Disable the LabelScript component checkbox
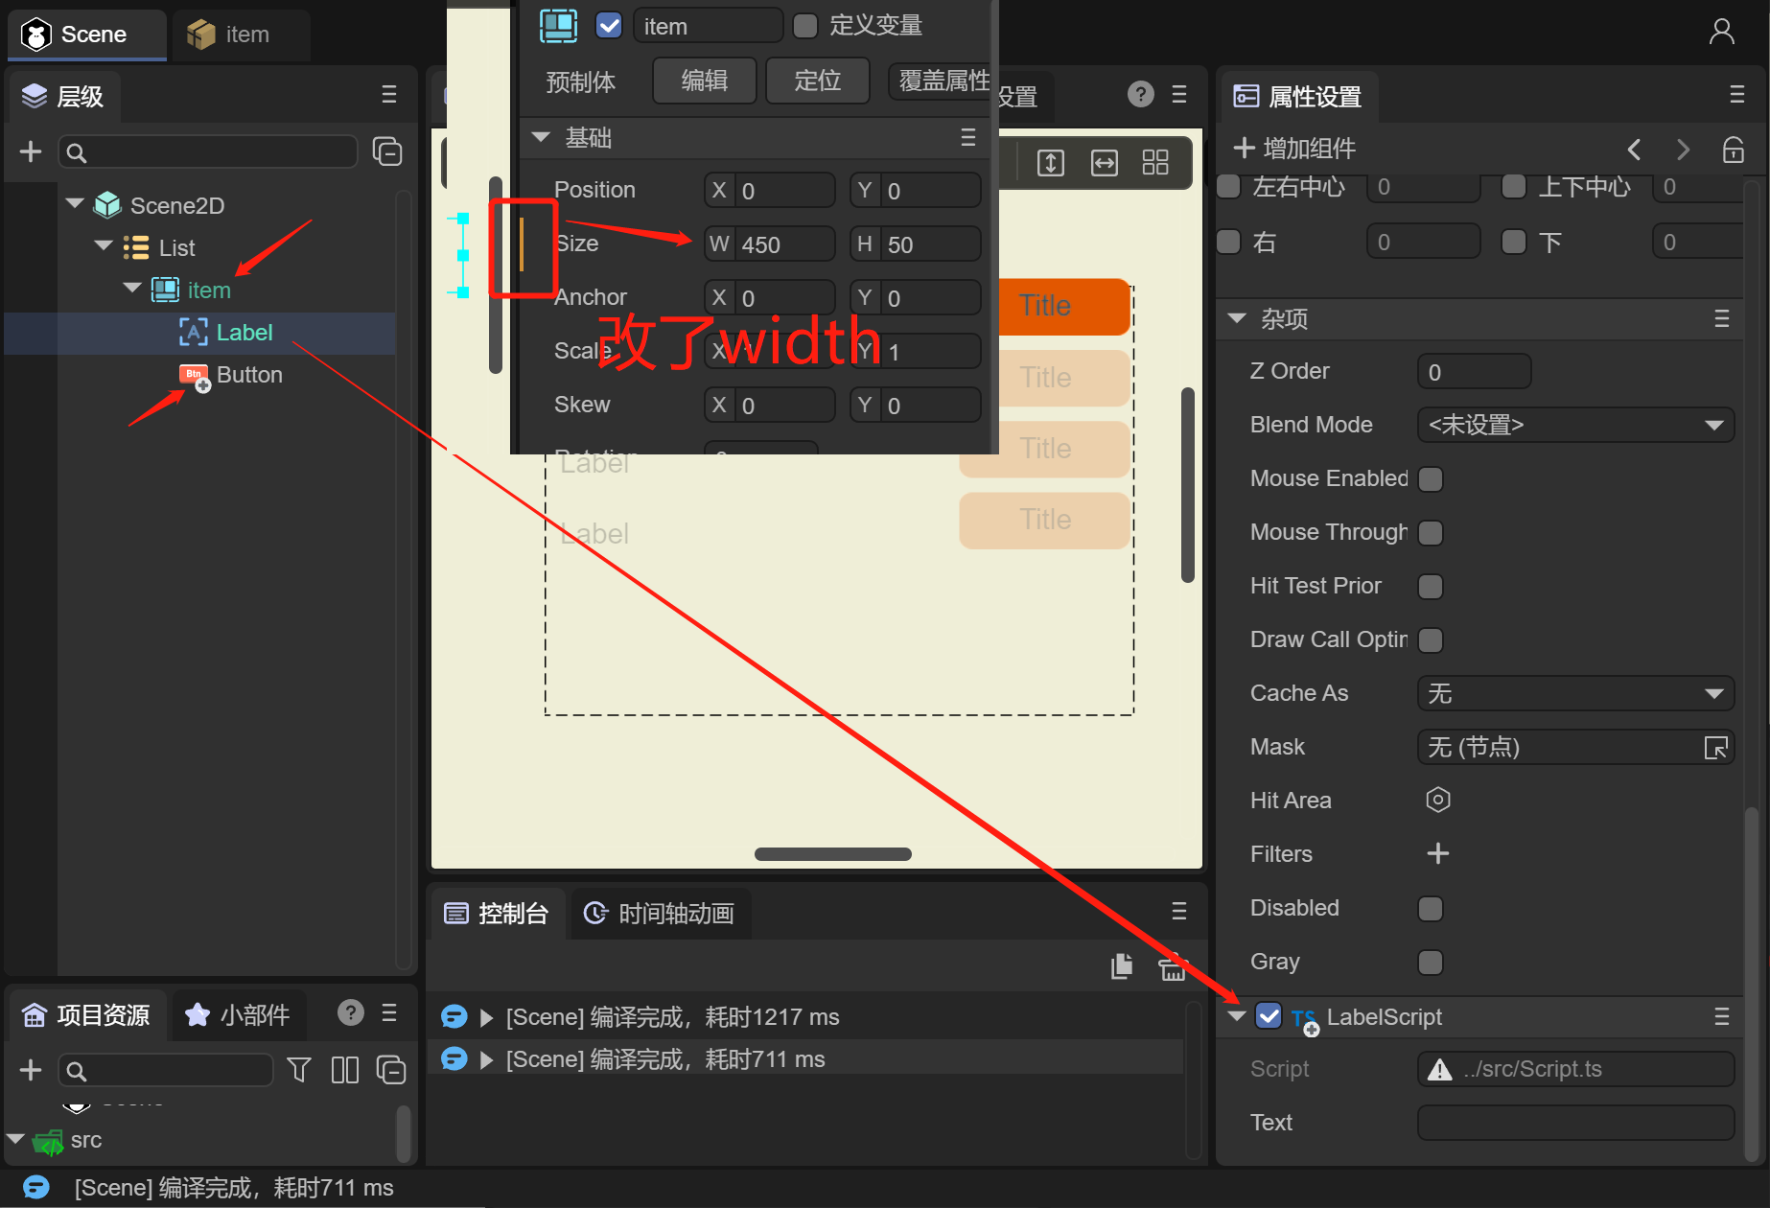1770x1208 pixels. 1269,1016
